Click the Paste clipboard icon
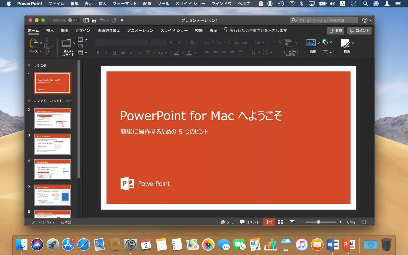Image resolution: width=408 pixels, height=255 pixels. 34,43
